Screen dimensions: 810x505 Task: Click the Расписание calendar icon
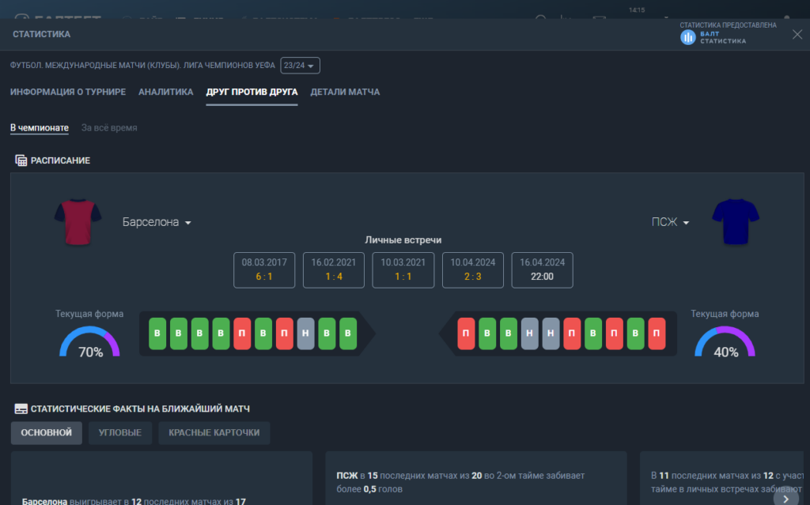pyautogui.click(x=21, y=160)
